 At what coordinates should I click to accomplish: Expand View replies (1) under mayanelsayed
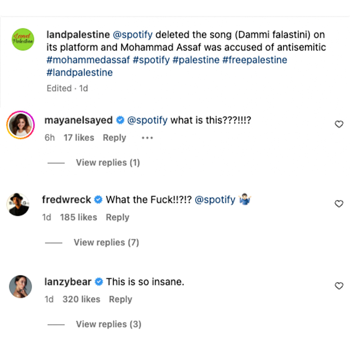coord(108,162)
